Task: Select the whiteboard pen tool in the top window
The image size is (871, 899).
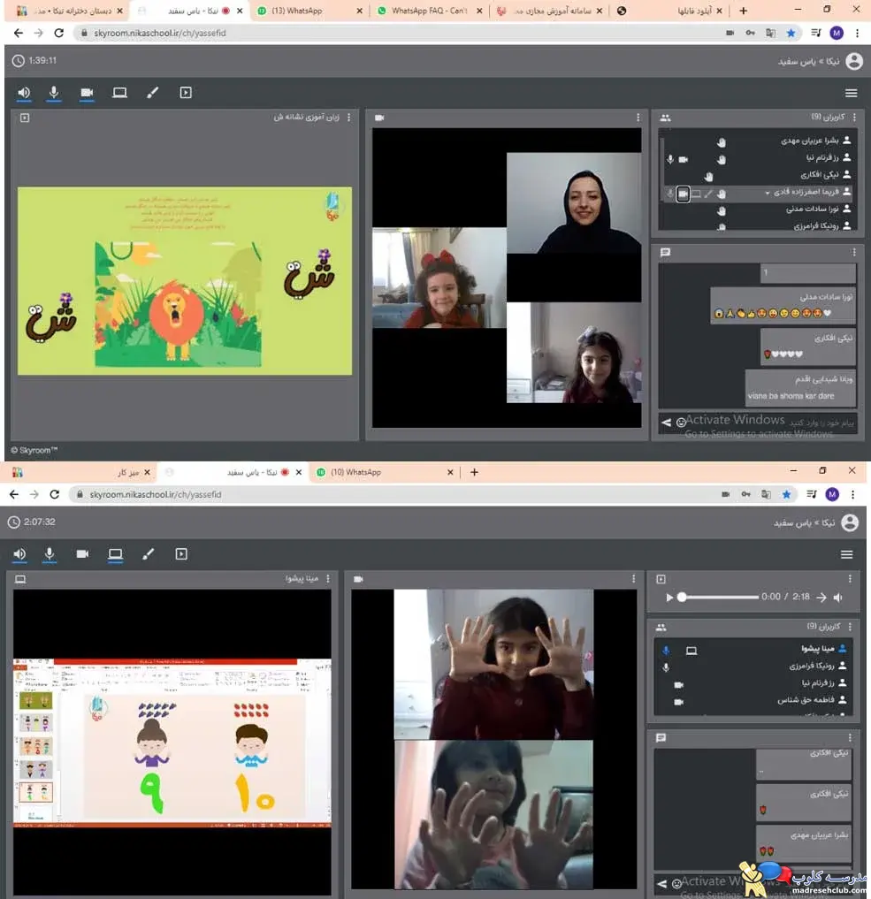Action: click(152, 92)
